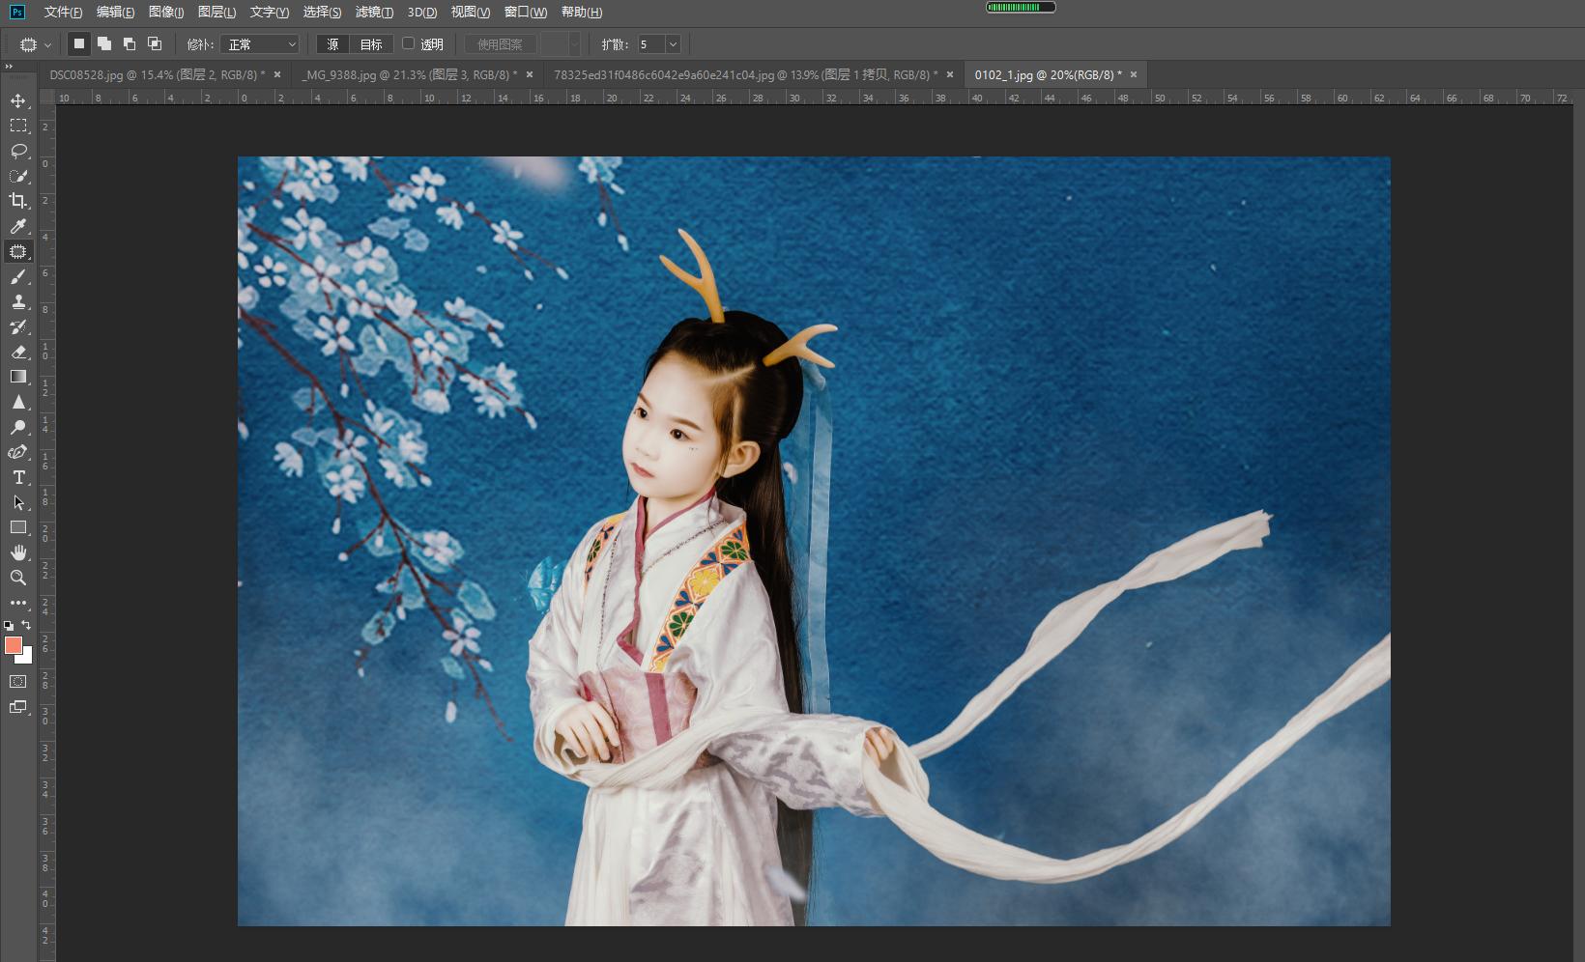Click the 使用图案 button
Viewport: 1585px width, 962px height.
click(501, 43)
